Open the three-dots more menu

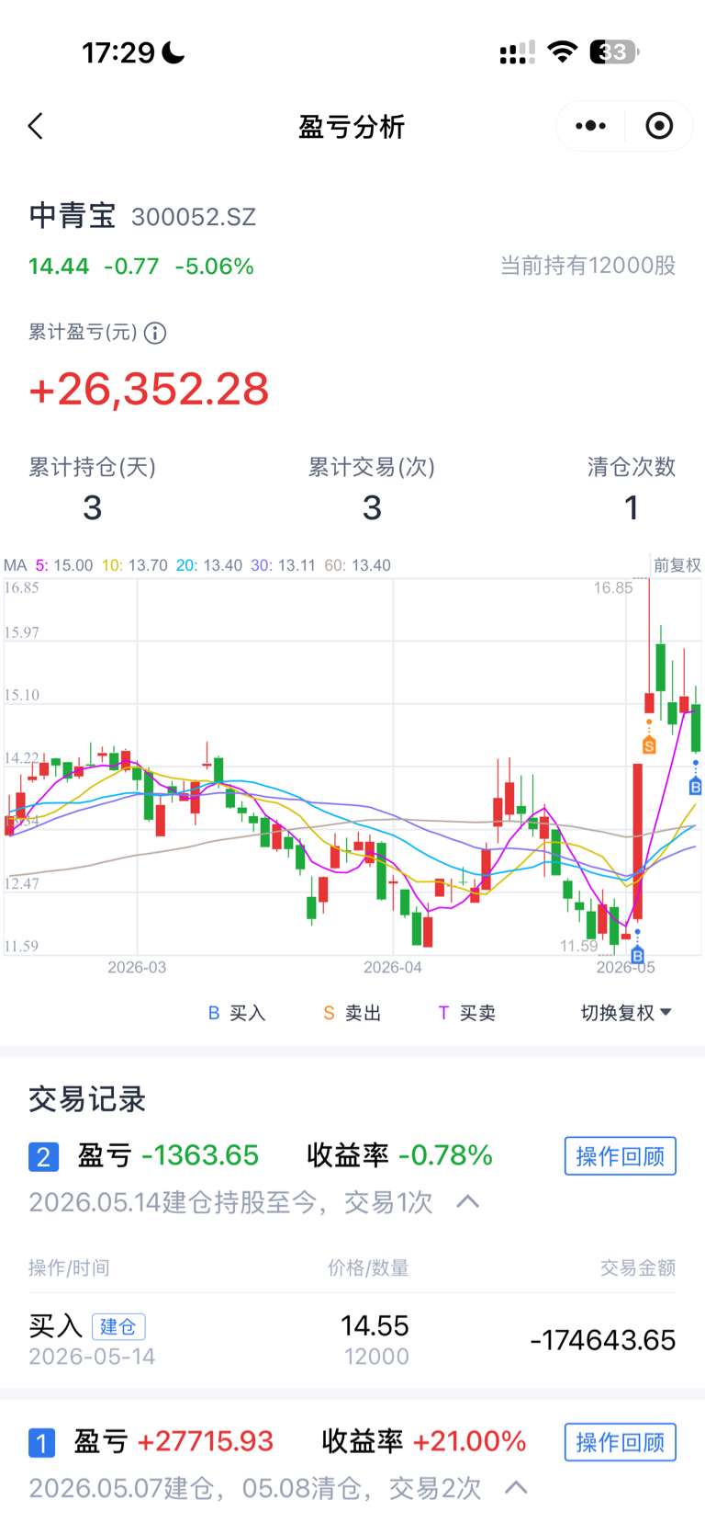click(x=590, y=126)
